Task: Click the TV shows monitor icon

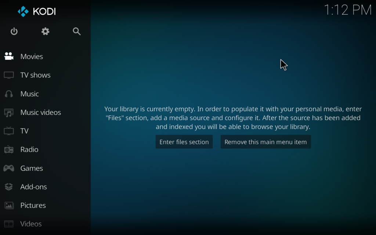Action: pos(9,75)
